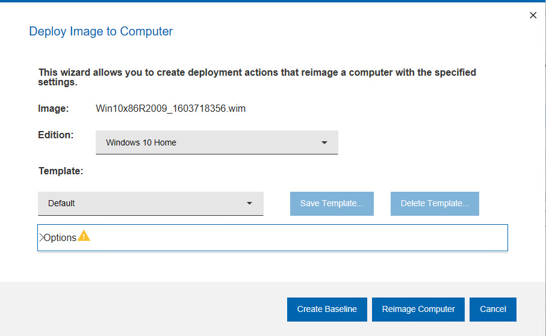Click the Template dropdown arrow

[250, 204]
